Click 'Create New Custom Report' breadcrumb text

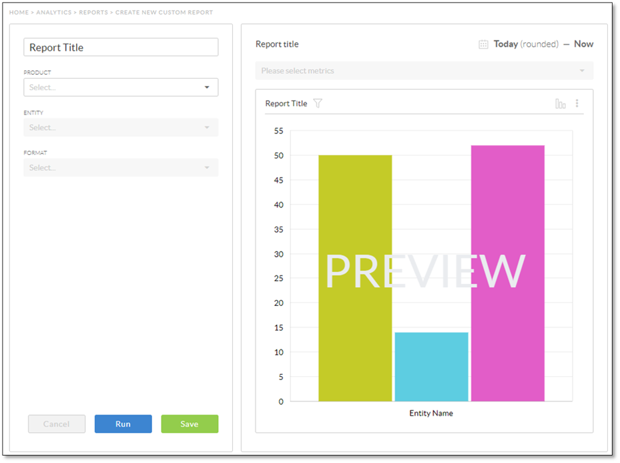click(164, 12)
